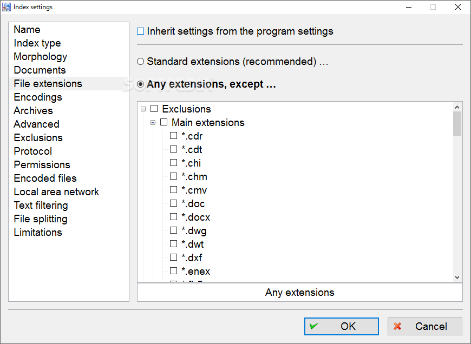Tick the Main extensions checkbox
The width and height of the screenshot is (471, 344).
point(163,122)
